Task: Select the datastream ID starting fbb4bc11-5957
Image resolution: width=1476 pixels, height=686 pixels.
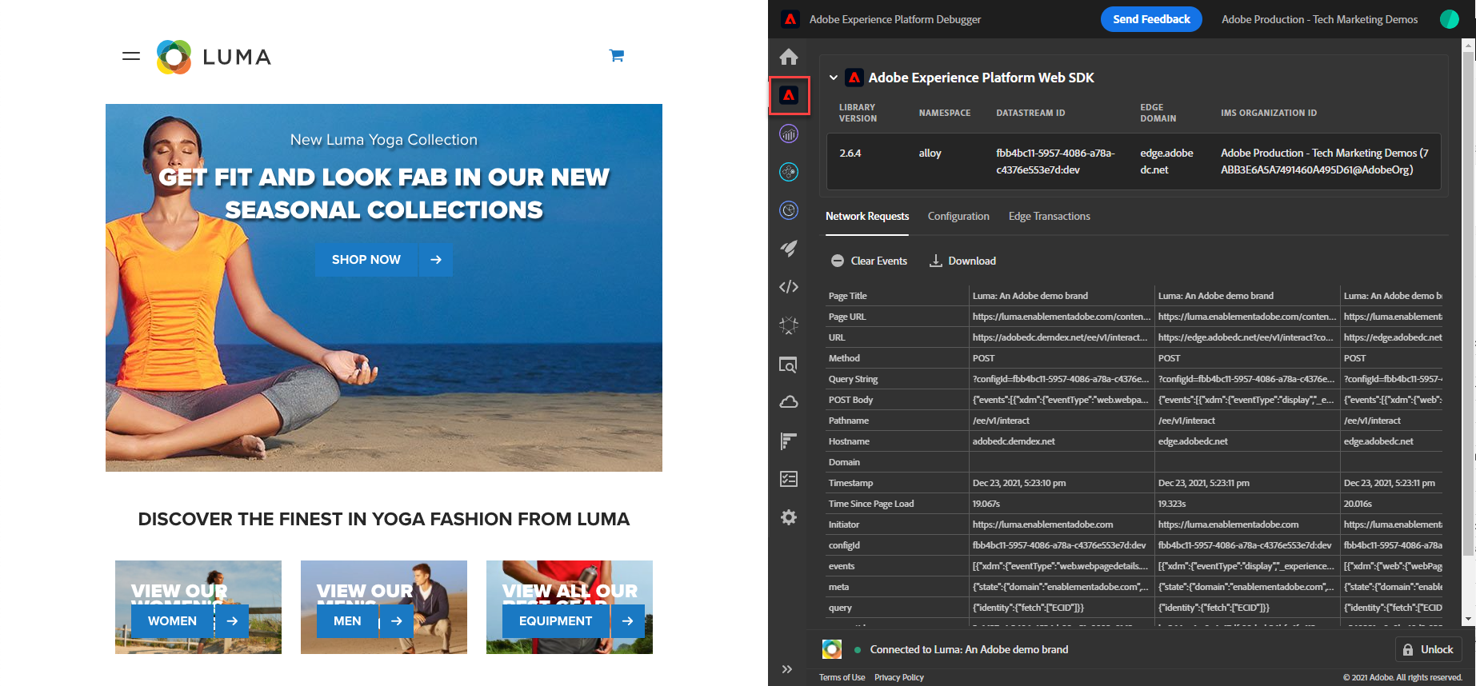Action: coord(1055,162)
